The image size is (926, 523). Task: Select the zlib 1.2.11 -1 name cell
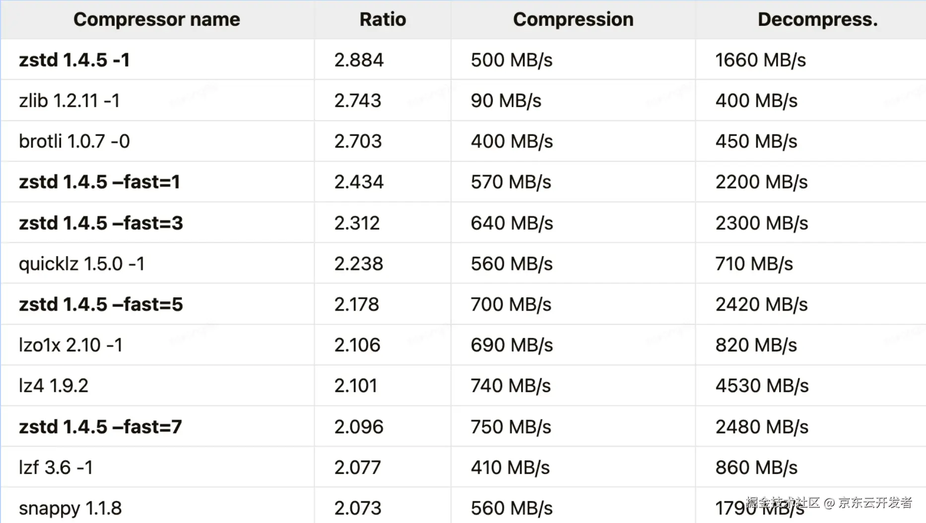(x=69, y=101)
